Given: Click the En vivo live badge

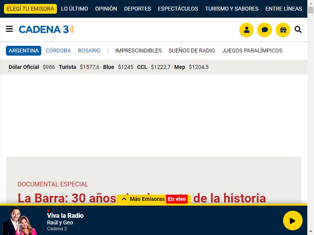Looking at the screenshot, I should [x=177, y=199].
